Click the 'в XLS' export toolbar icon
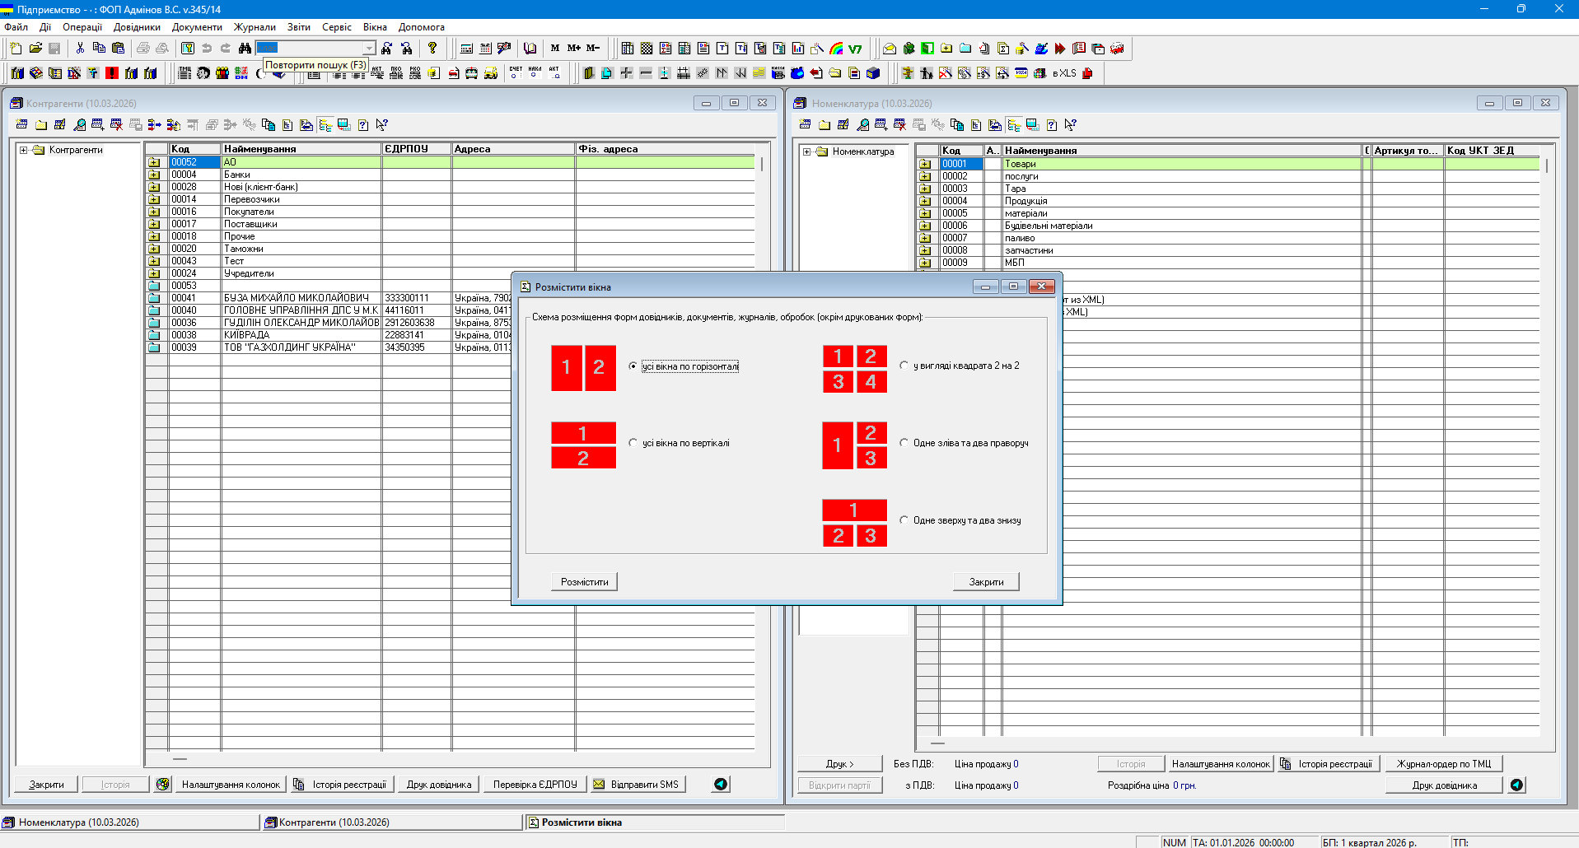This screenshot has height=848, width=1579. [1064, 73]
